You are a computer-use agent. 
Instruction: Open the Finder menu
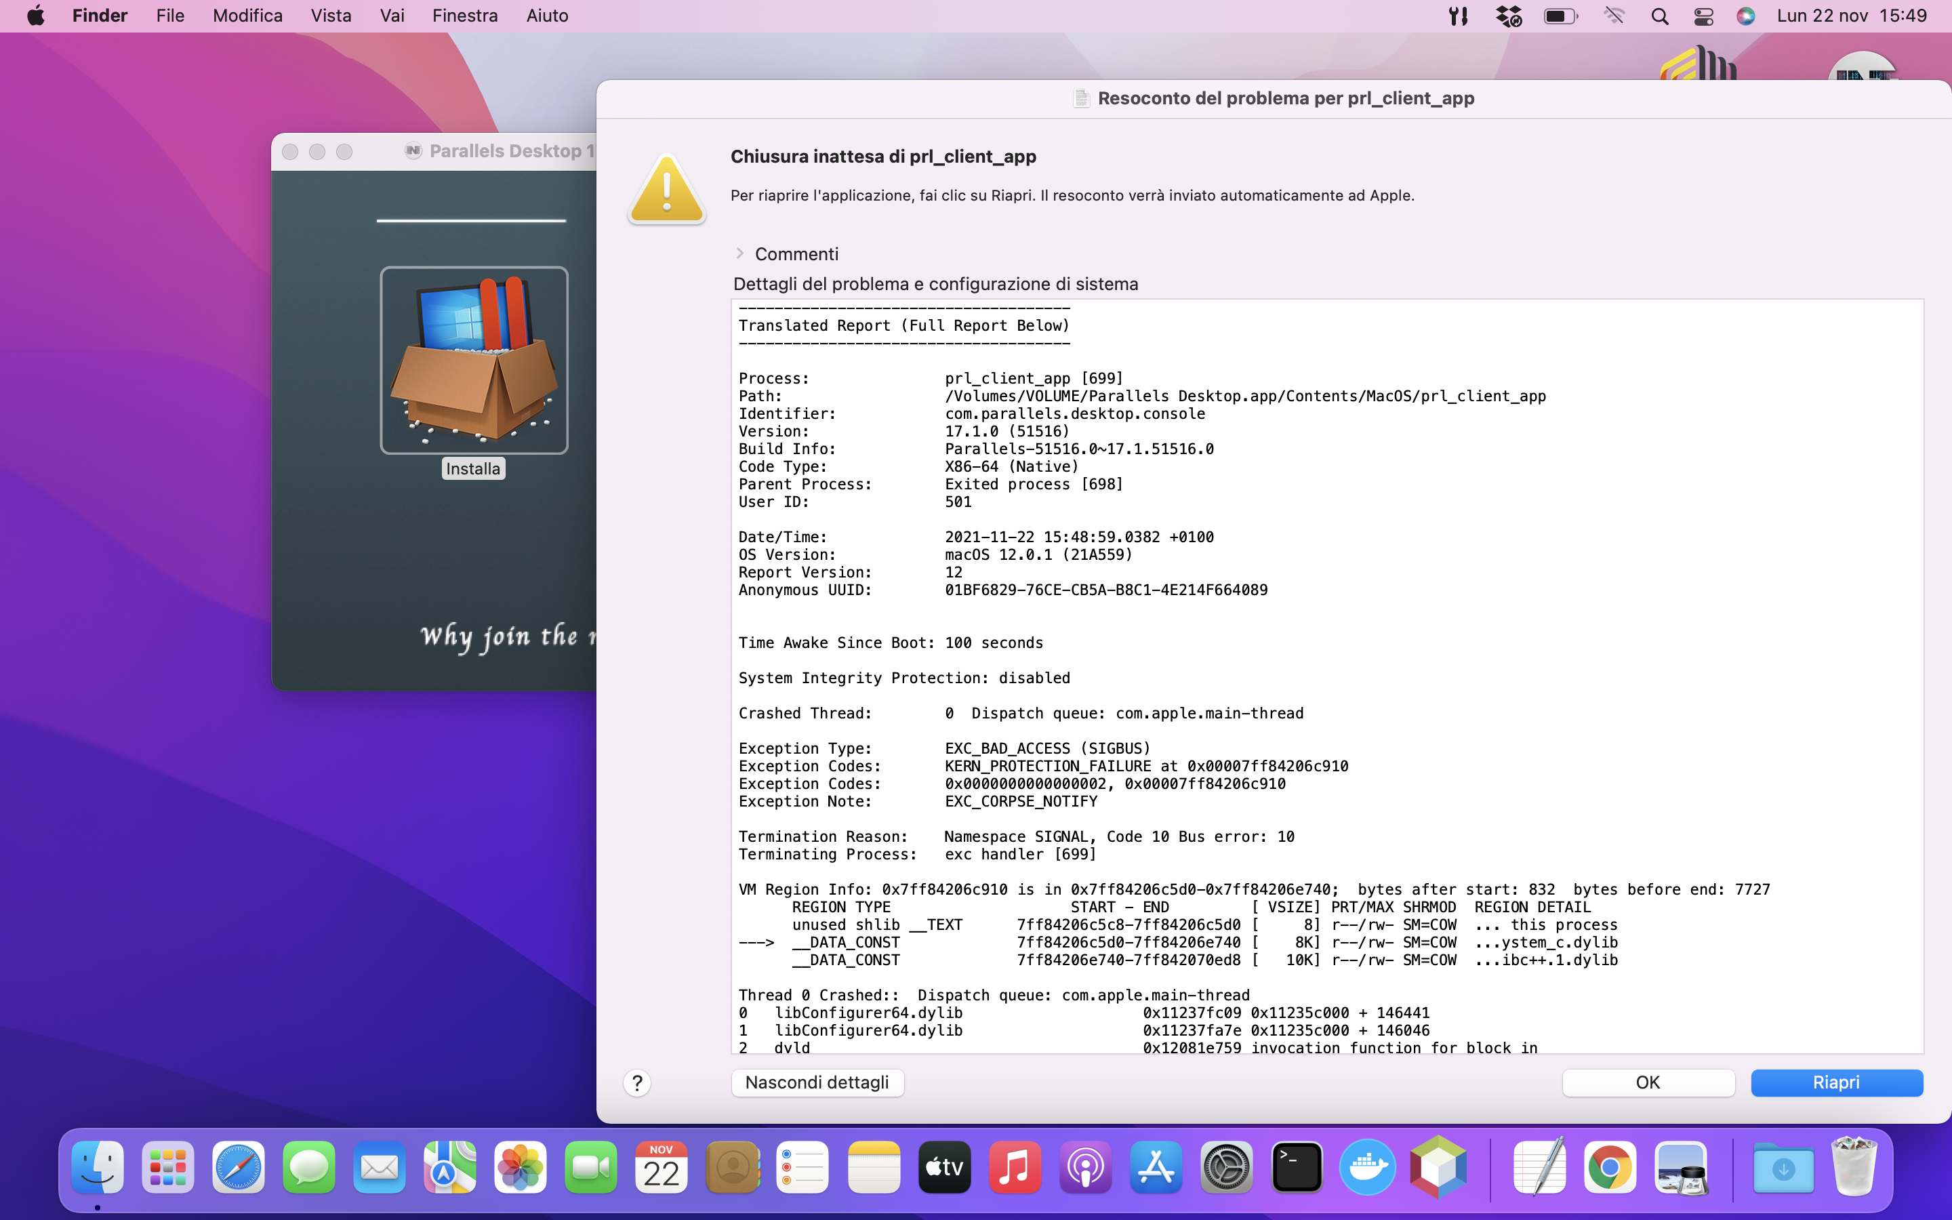pos(100,16)
